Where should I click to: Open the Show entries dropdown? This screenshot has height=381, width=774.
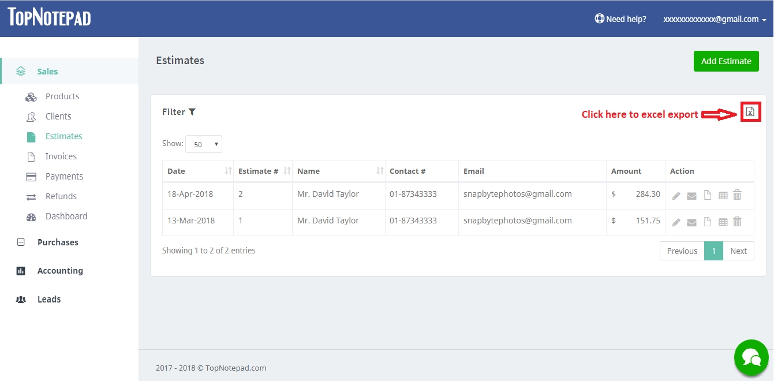(204, 144)
